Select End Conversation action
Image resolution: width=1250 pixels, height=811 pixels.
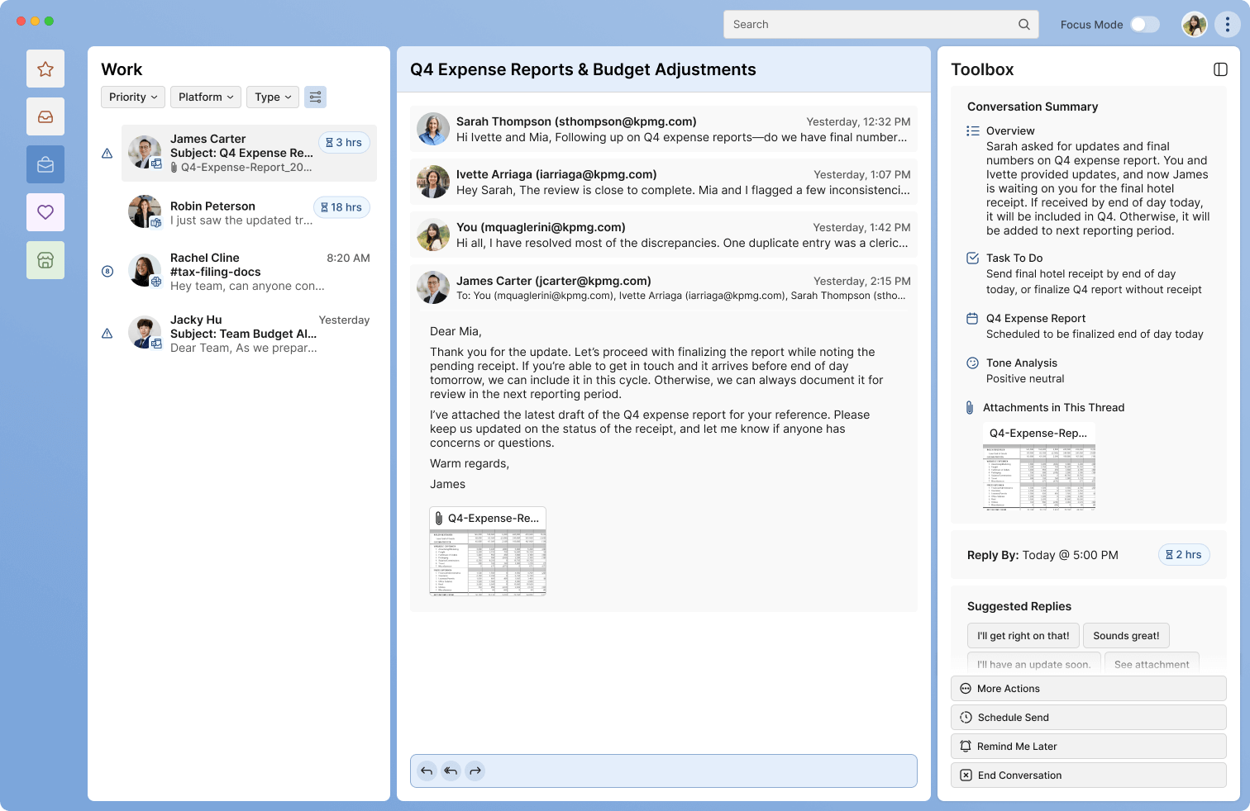tap(1088, 775)
